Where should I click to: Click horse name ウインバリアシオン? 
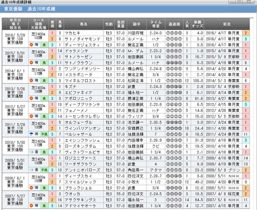coord(82,128)
